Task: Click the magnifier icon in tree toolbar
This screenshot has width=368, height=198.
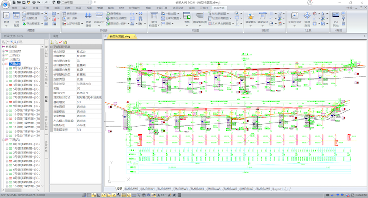Action: [12, 42]
